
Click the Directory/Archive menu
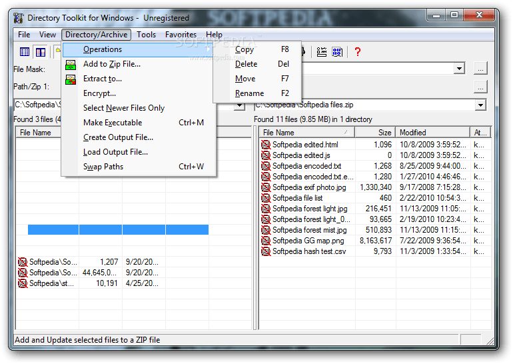(96, 35)
